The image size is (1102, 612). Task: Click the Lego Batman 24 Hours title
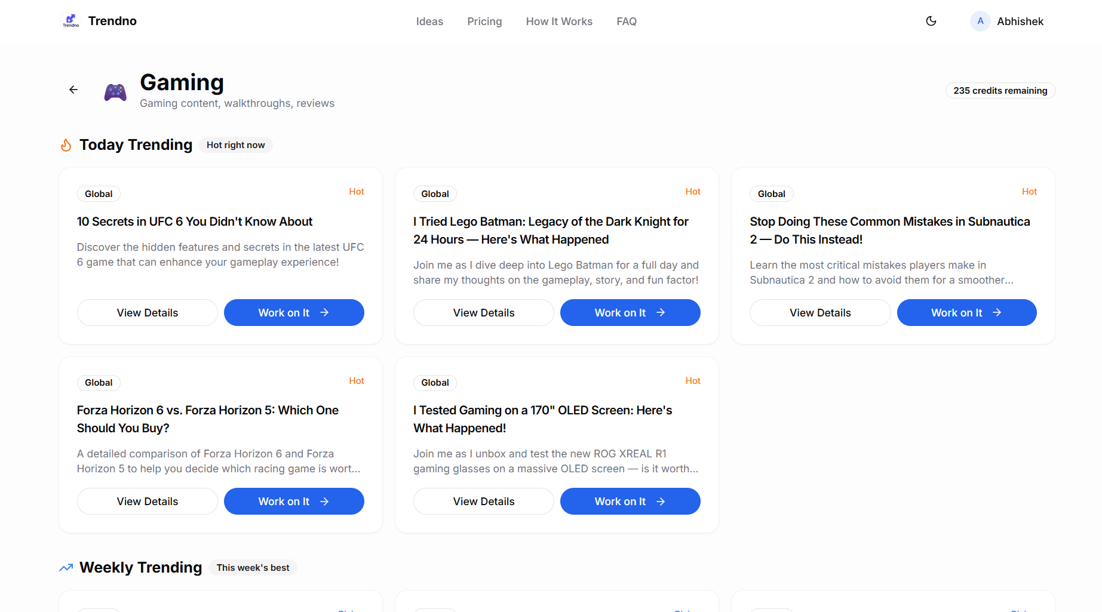pos(551,230)
